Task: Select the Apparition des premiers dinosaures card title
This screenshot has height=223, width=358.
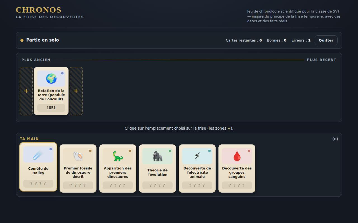Action: click(x=118, y=172)
